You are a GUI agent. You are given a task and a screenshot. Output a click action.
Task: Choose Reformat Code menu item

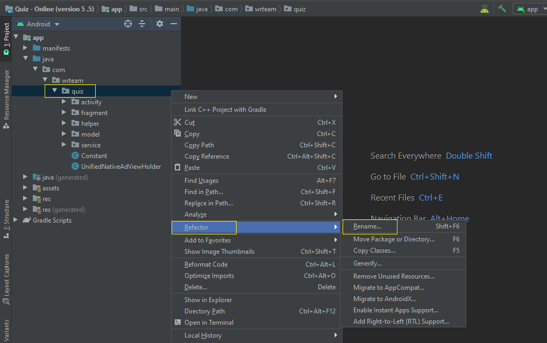[x=257, y=265]
